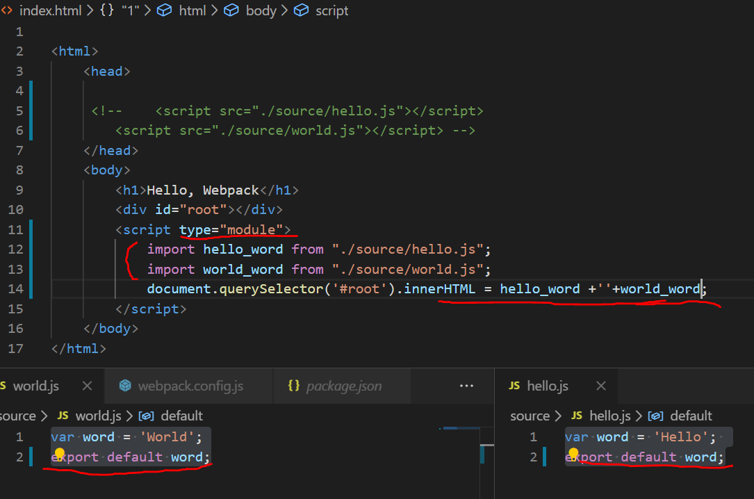Viewport: 754px width, 499px height.
Task: Click default symbol in hello.js breadcrumb
Action: pyautogui.click(x=691, y=416)
